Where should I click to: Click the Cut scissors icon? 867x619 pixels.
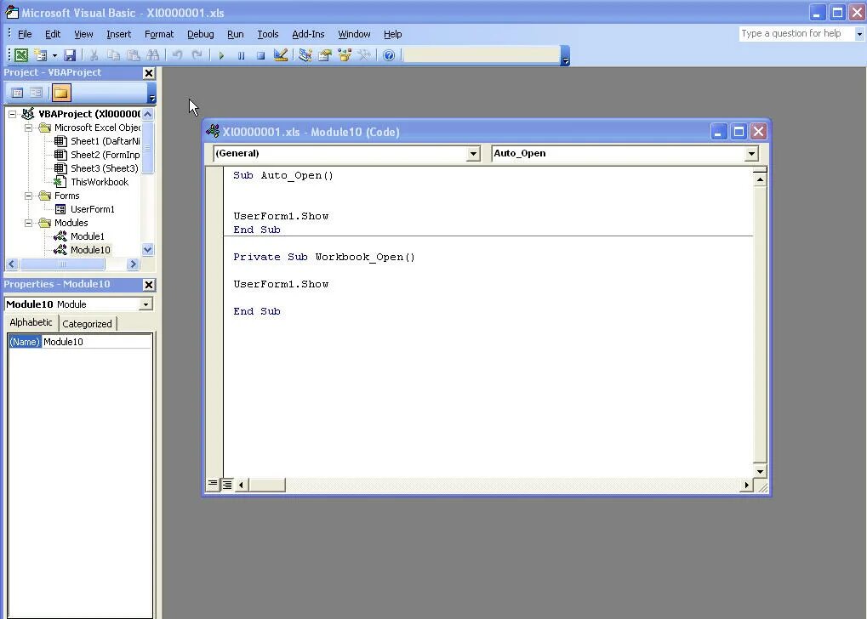click(x=94, y=54)
